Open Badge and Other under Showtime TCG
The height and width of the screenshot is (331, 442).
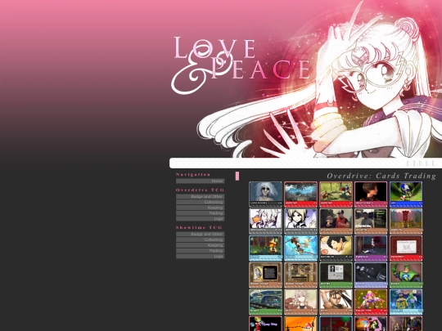pyautogui.click(x=201, y=235)
